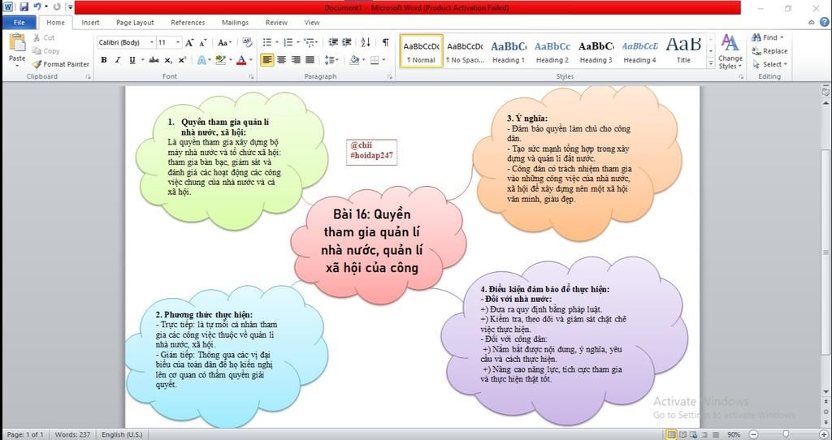
Task: Expand the font size dropdown
Action: pyautogui.click(x=177, y=42)
